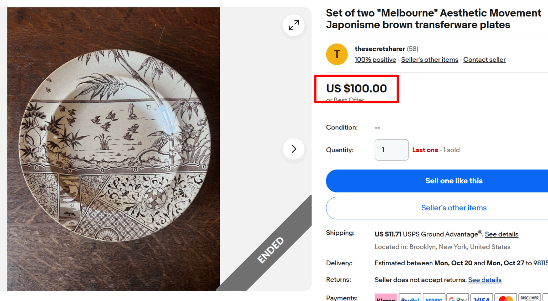This screenshot has height=301, width=548.
Task: Go to next photo with right chevron
Action: [293, 149]
